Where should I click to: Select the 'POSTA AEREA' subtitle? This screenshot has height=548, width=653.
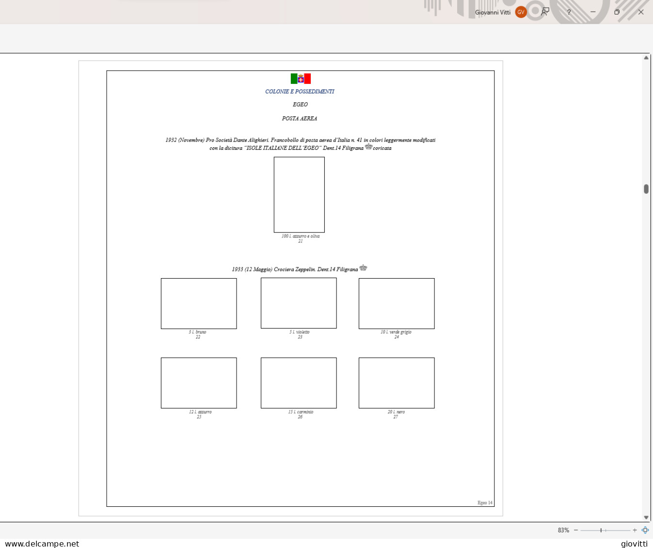point(300,119)
